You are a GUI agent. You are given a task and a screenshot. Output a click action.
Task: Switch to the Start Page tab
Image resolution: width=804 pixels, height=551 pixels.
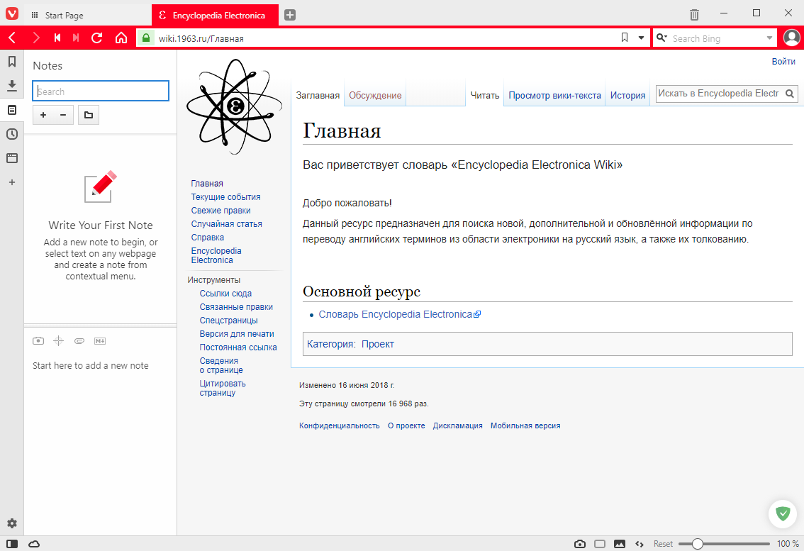pos(64,15)
